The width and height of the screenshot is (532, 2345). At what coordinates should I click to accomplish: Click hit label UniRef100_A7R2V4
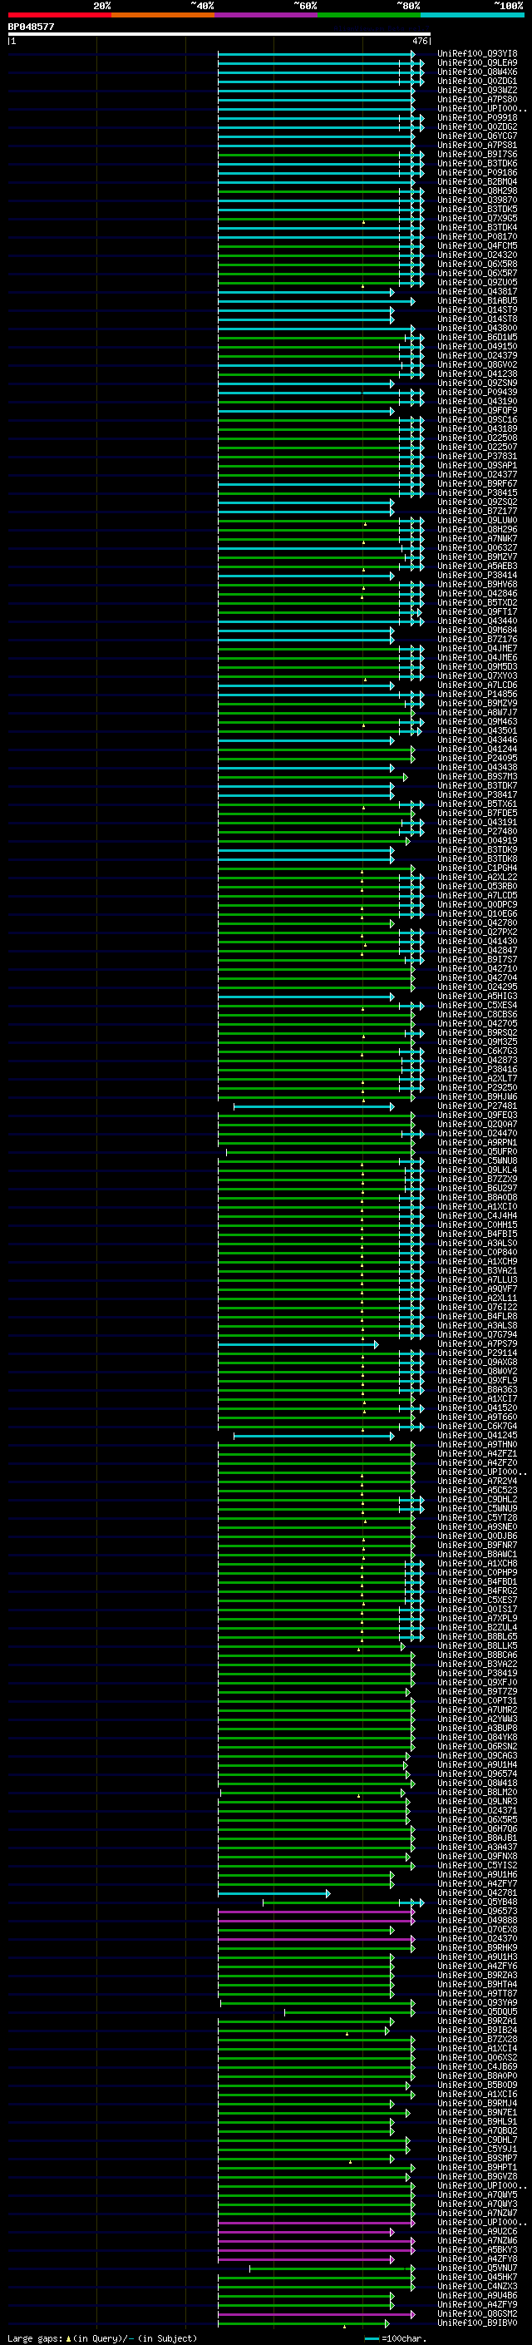point(477,1481)
